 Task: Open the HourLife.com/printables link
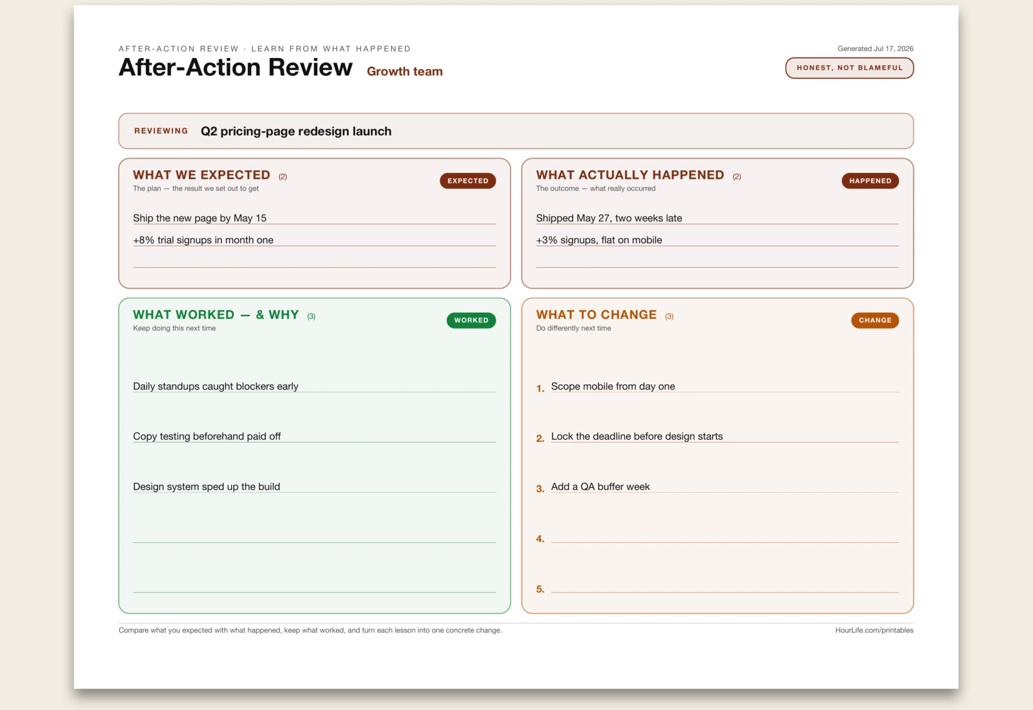click(874, 630)
